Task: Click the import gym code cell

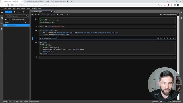Action: [108, 21]
